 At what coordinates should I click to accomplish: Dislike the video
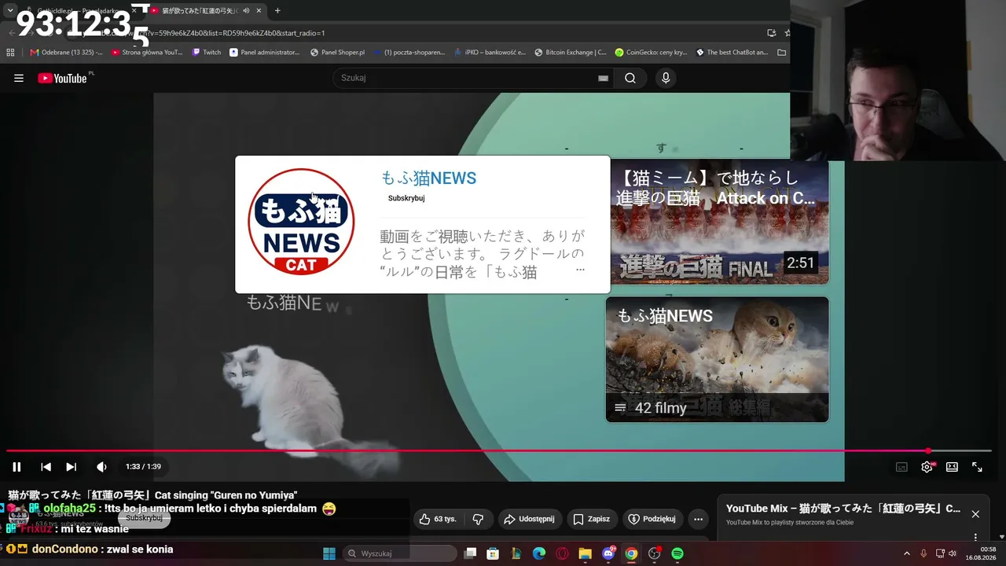[478, 519]
